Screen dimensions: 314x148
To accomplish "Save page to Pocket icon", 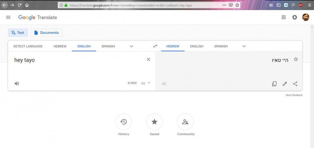I will point(231,5).
